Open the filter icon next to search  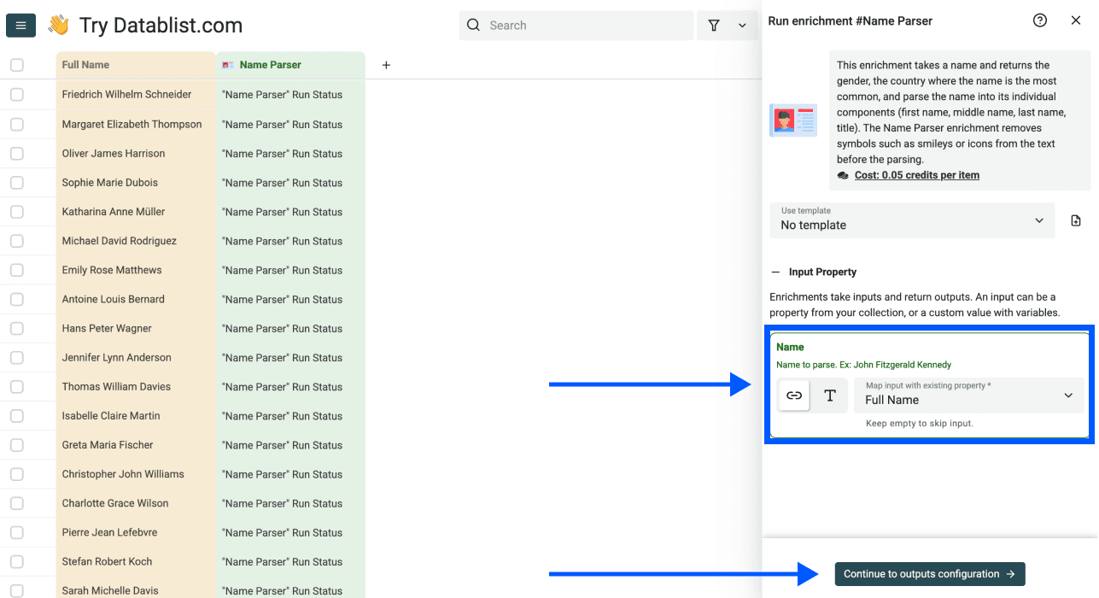click(x=714, y=25)
